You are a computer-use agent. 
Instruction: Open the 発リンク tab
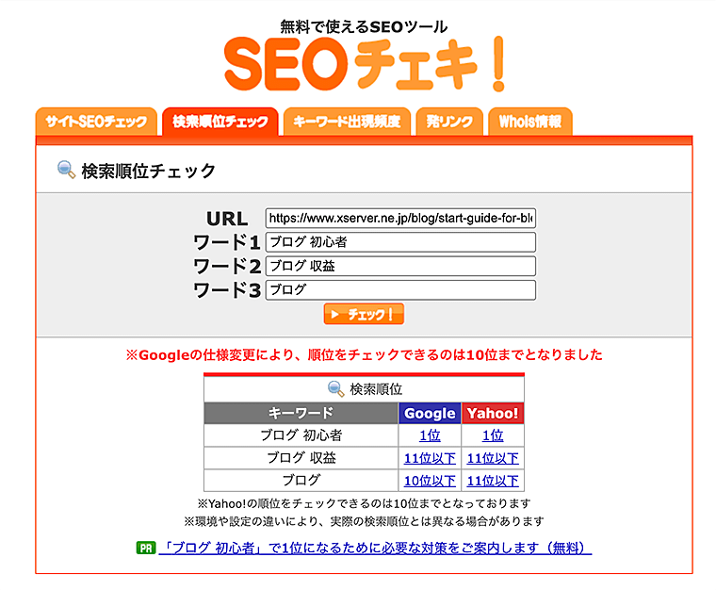pos(449,122)
